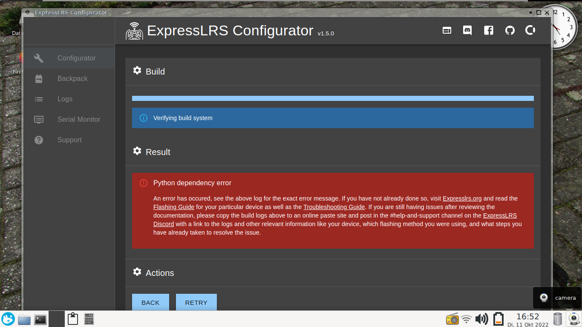582x327 pixels.
Task: Click the circular update-check icon in the header
Action: (x=530, y=30)
